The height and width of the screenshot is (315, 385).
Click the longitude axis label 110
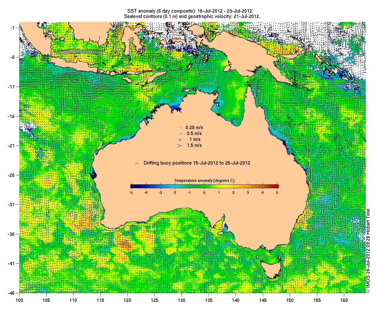73,300
